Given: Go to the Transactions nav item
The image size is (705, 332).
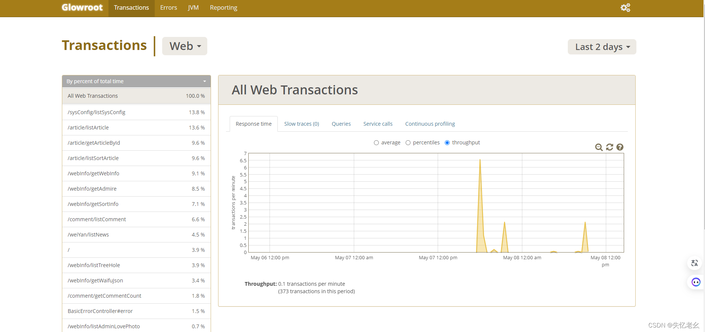Looking at the screenshot, I should pos(131,8).
